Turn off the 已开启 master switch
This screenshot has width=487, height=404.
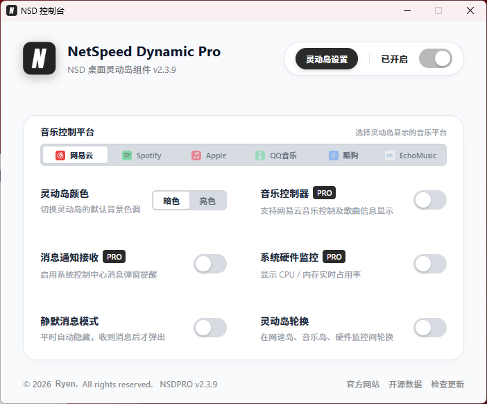[x=436, y=58]
